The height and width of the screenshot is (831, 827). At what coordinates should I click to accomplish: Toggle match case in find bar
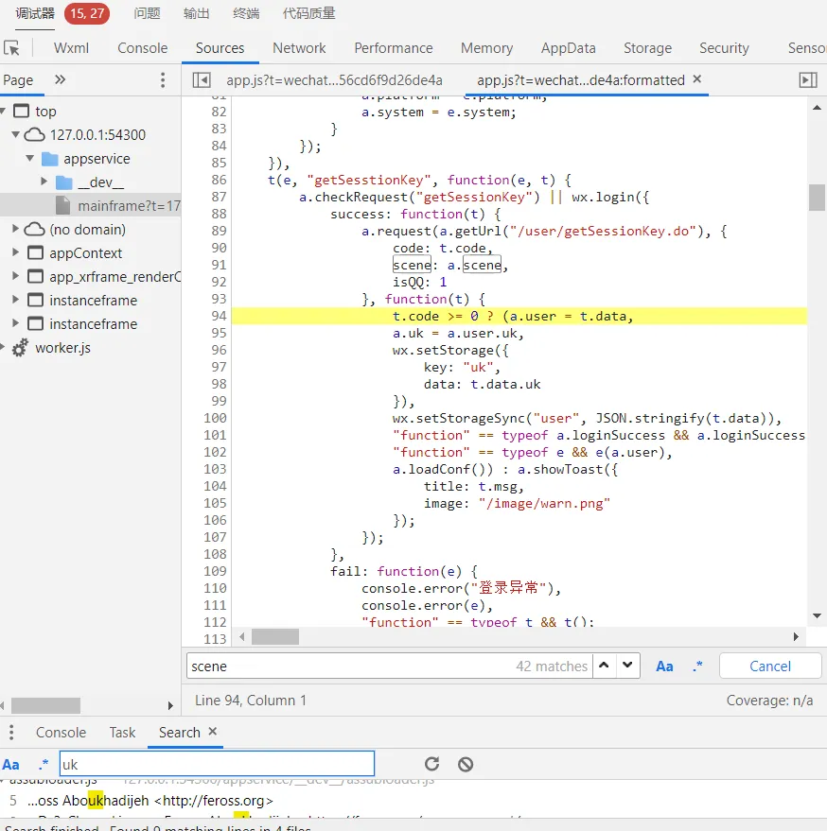[664, 667]
